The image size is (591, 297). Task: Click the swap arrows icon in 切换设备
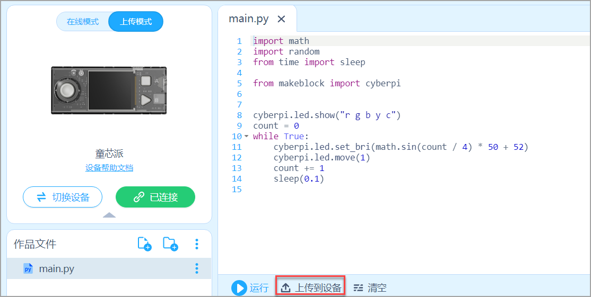41,197
